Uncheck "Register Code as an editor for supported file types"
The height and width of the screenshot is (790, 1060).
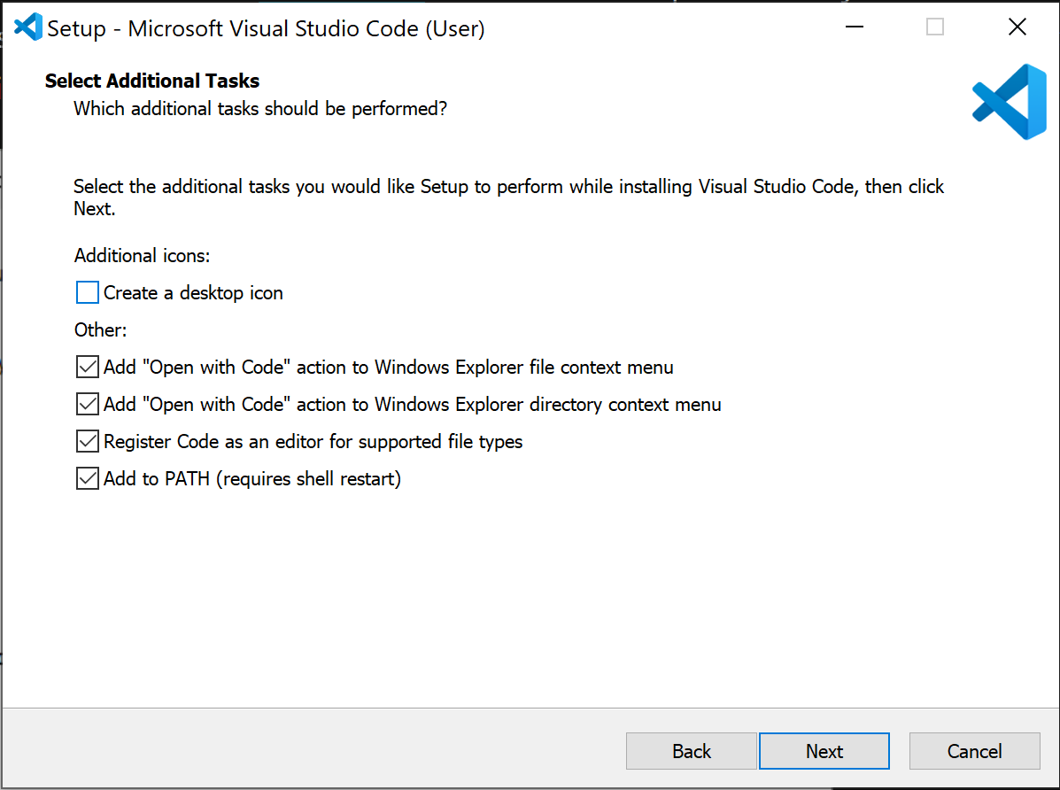click(86, 441)
